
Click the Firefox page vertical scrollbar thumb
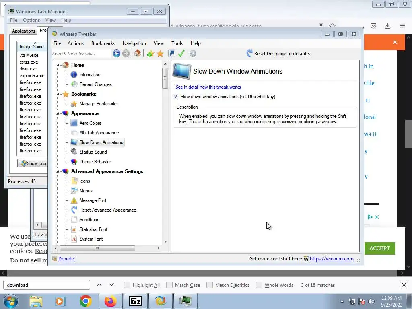click(x=409, y=134)
